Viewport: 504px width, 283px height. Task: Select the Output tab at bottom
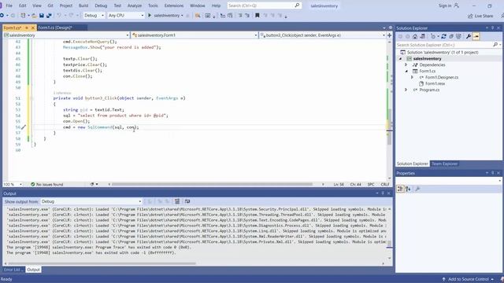coord(33,270)
